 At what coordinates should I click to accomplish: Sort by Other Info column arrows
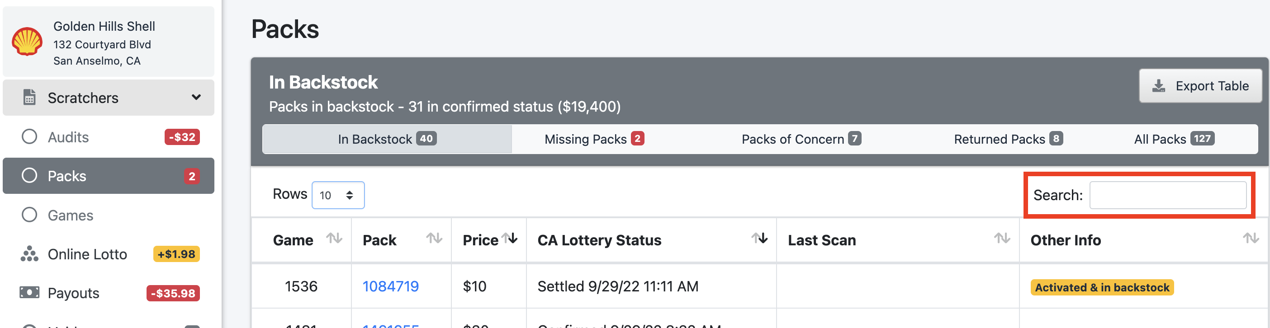tap(1251, 239)
